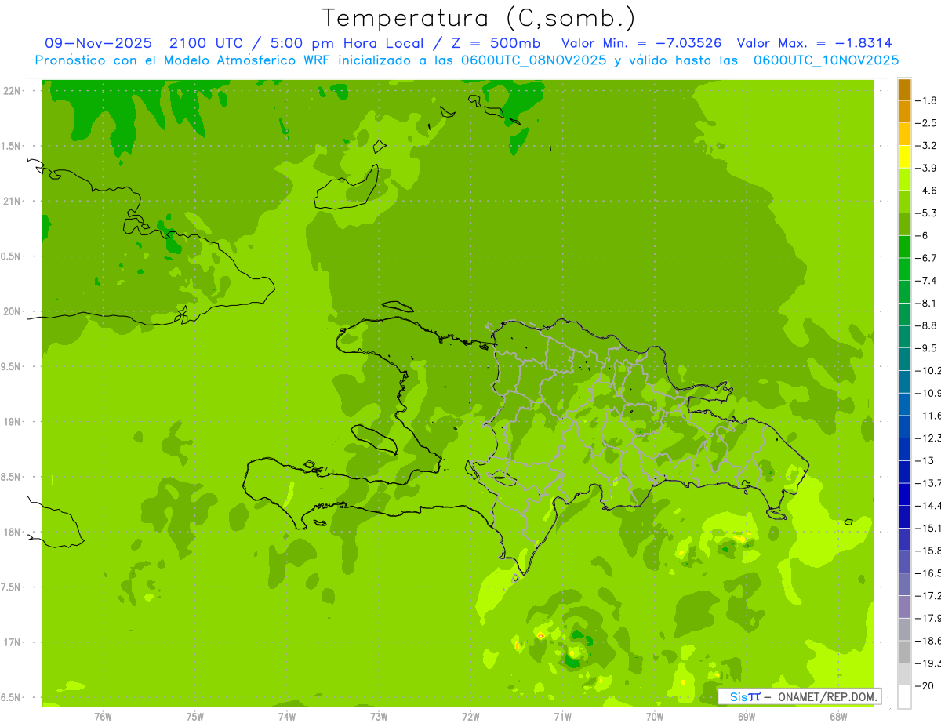Click the "-6" color scale label
The width and height of the screenshot is (941, 727).
tap(923, 235)
